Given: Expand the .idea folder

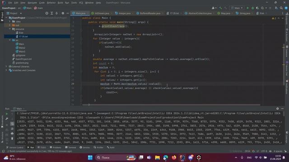Looking at the screenshot, I should [10, 22].
